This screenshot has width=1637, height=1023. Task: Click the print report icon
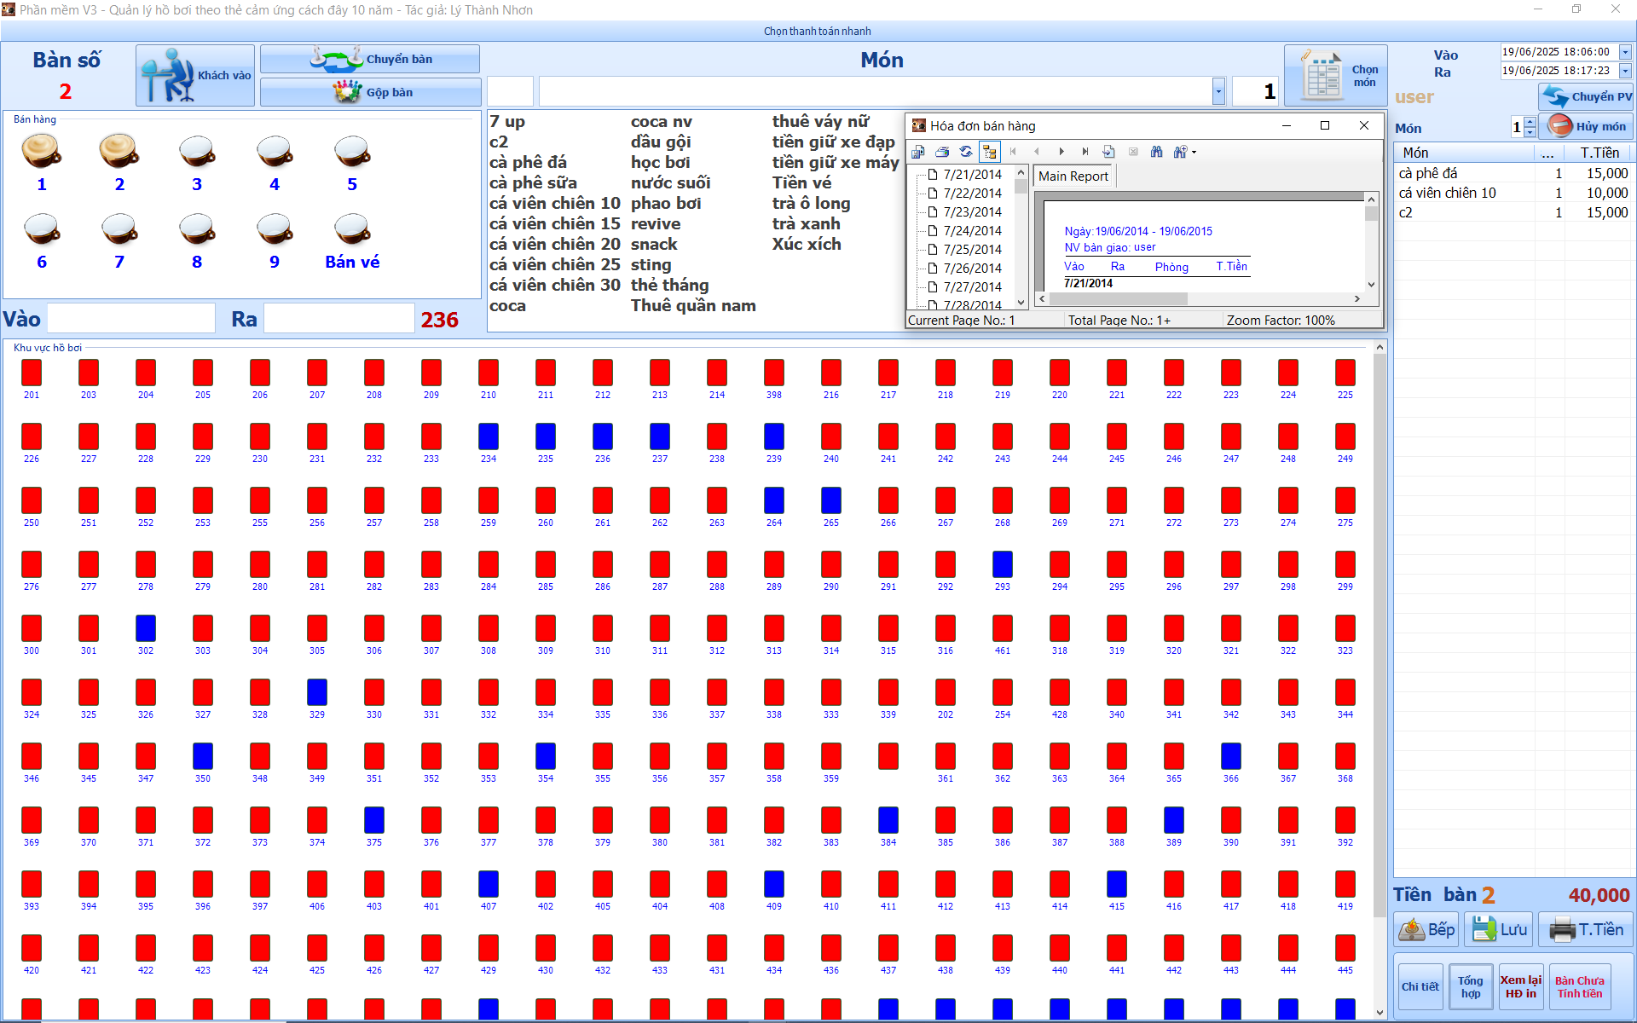942,152
